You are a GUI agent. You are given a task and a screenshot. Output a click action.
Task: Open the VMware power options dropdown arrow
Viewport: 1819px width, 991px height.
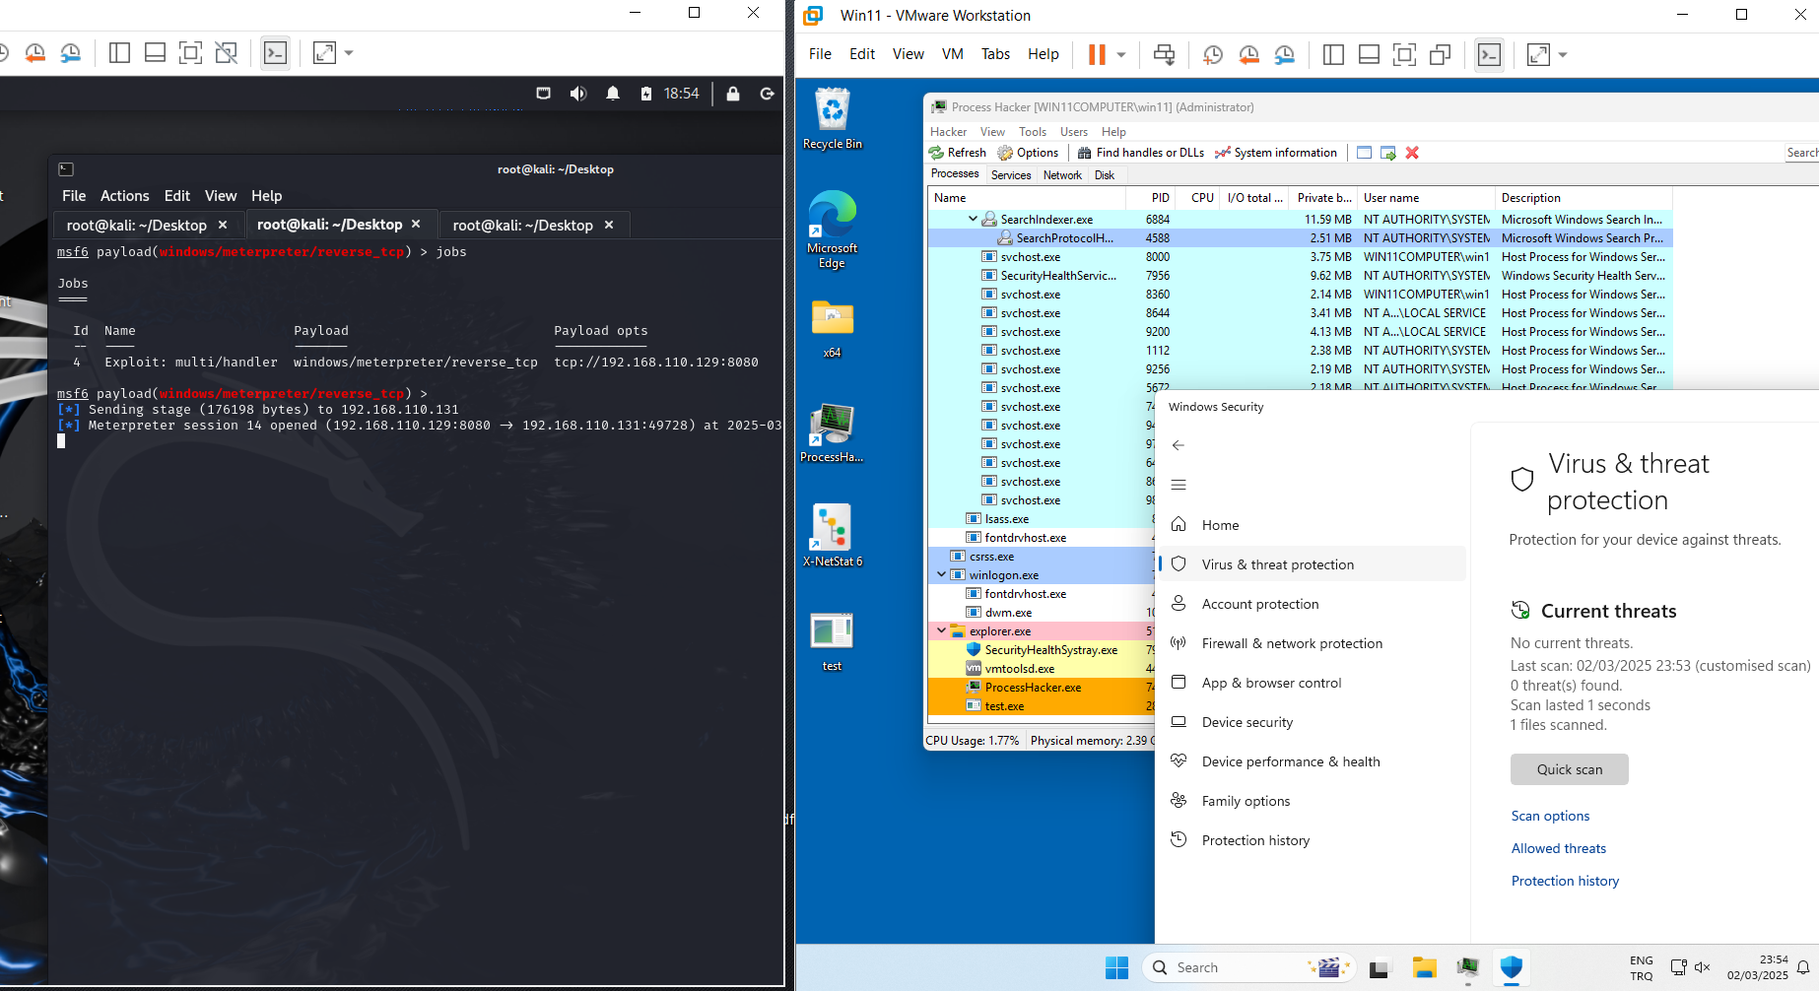1121,55
